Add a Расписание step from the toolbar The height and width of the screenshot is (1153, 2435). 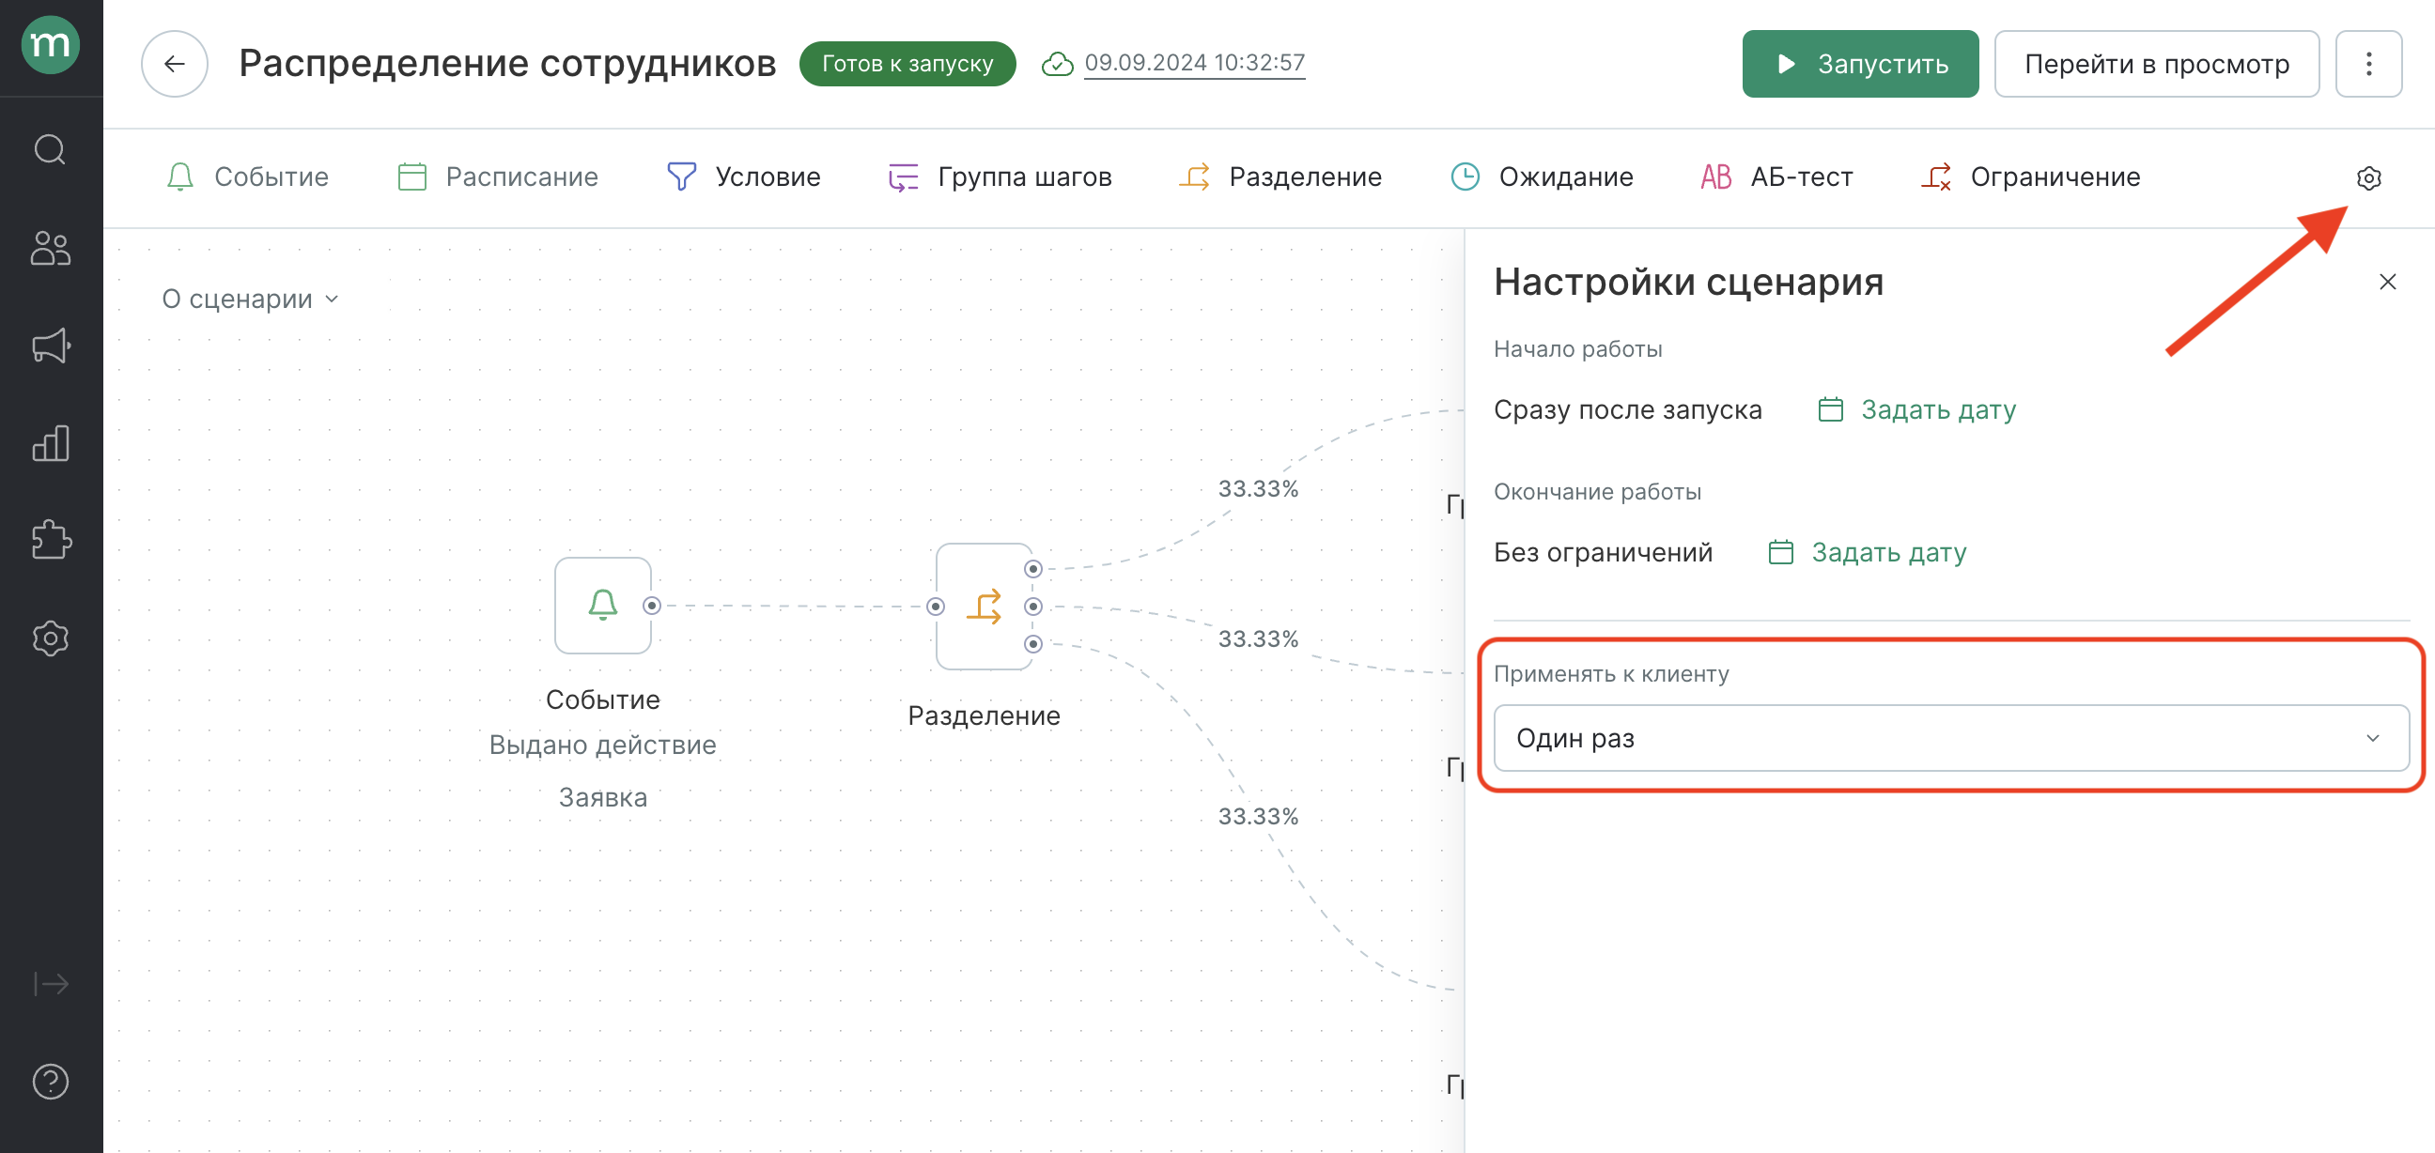point(497,177)
